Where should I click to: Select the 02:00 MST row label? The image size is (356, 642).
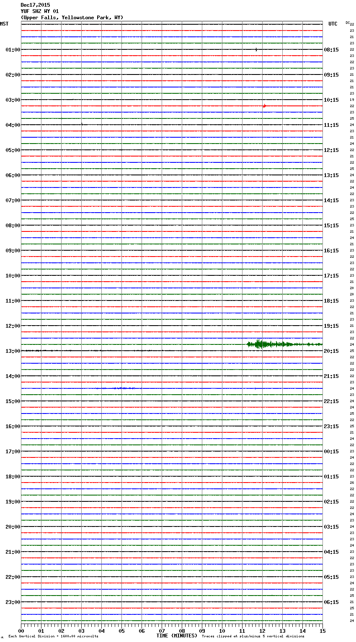[13, 75]
